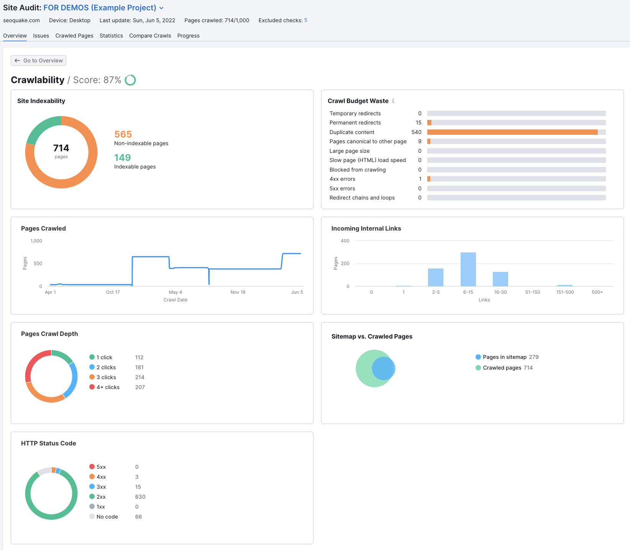This screenshot has height=550, width=630.
Task: Open the 5 excluded checks link
Action: click(x=305, y=20)
